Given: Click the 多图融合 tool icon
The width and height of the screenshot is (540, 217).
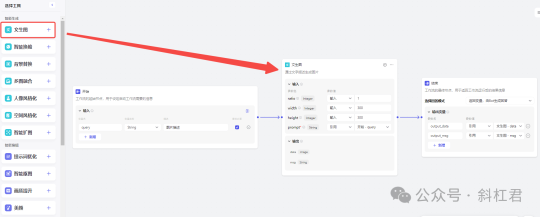Looking at the screenshot, I should pos(8,81).
